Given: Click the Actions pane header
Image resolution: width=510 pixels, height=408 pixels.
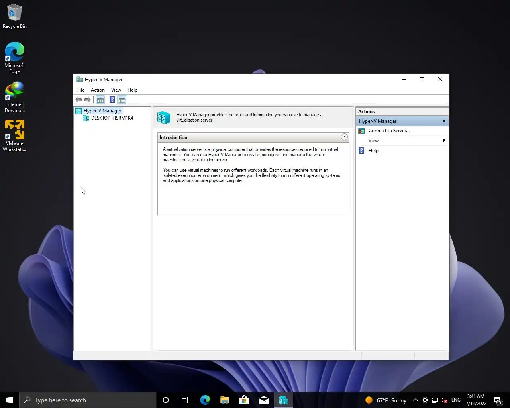Looking at the screenshot, I should coord(402,112).
